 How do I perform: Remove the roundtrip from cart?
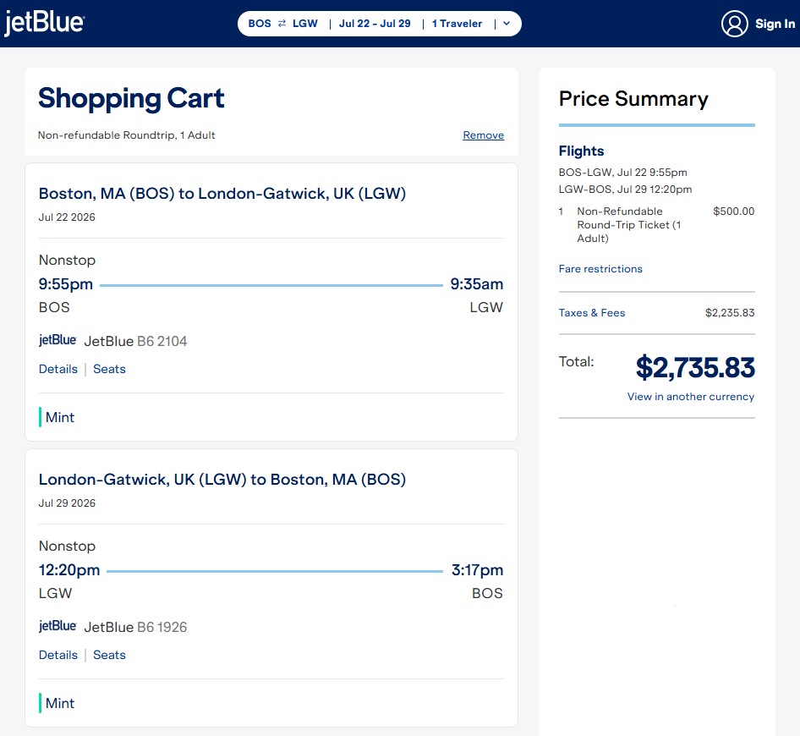(483, 135)
